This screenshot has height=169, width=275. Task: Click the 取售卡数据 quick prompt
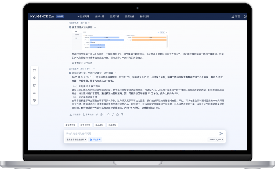point(85,125)
